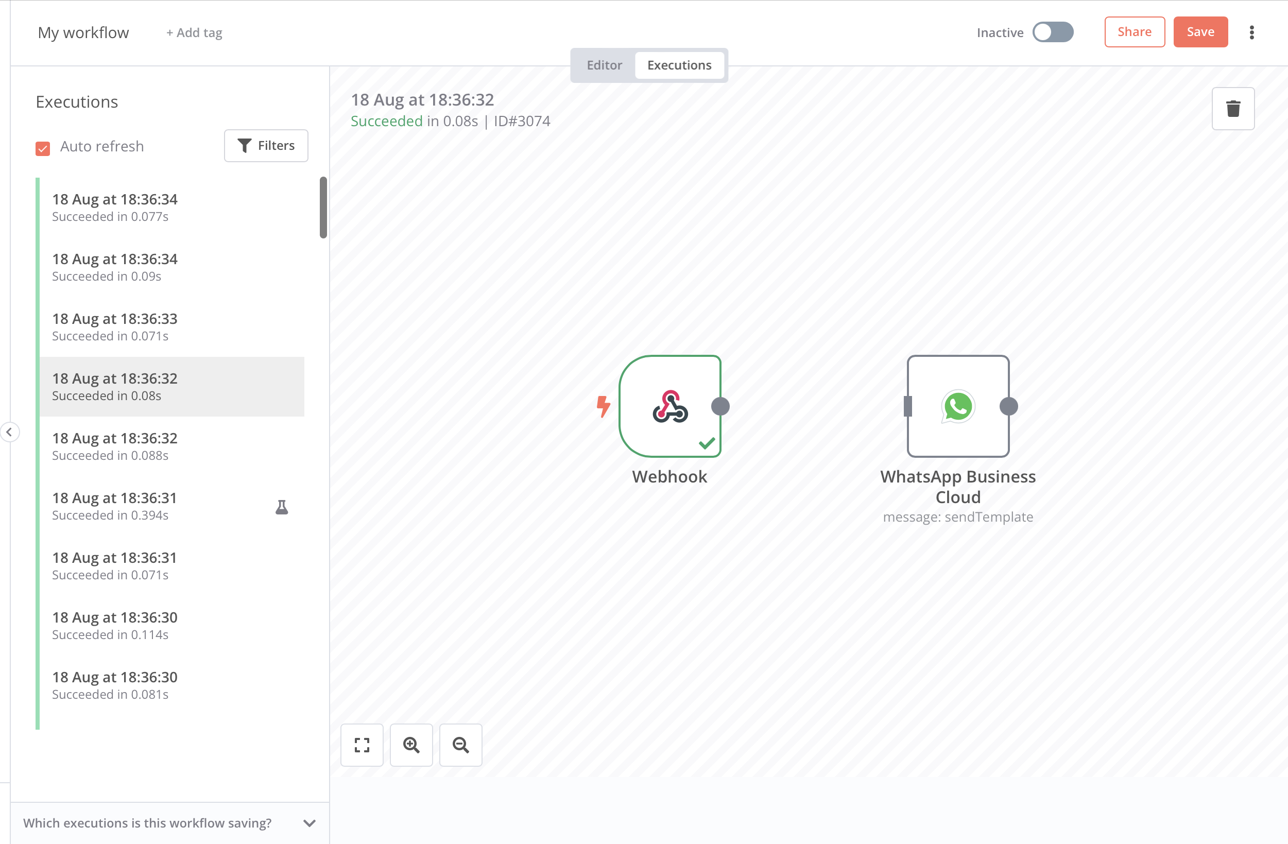Switch to the Executions tab
This screenshot has width=1288, height=844.
pos(679,65)
